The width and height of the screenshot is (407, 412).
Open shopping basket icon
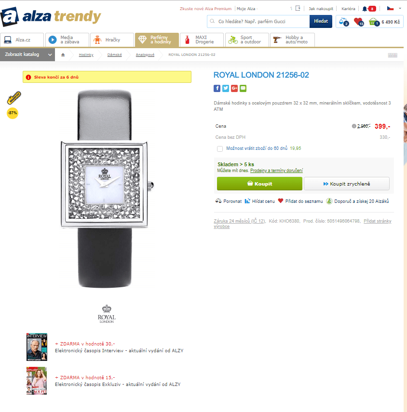(374, 22)
